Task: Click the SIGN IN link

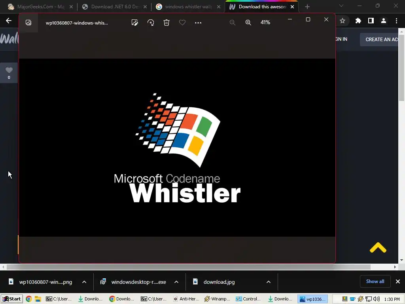Action: 341,39
